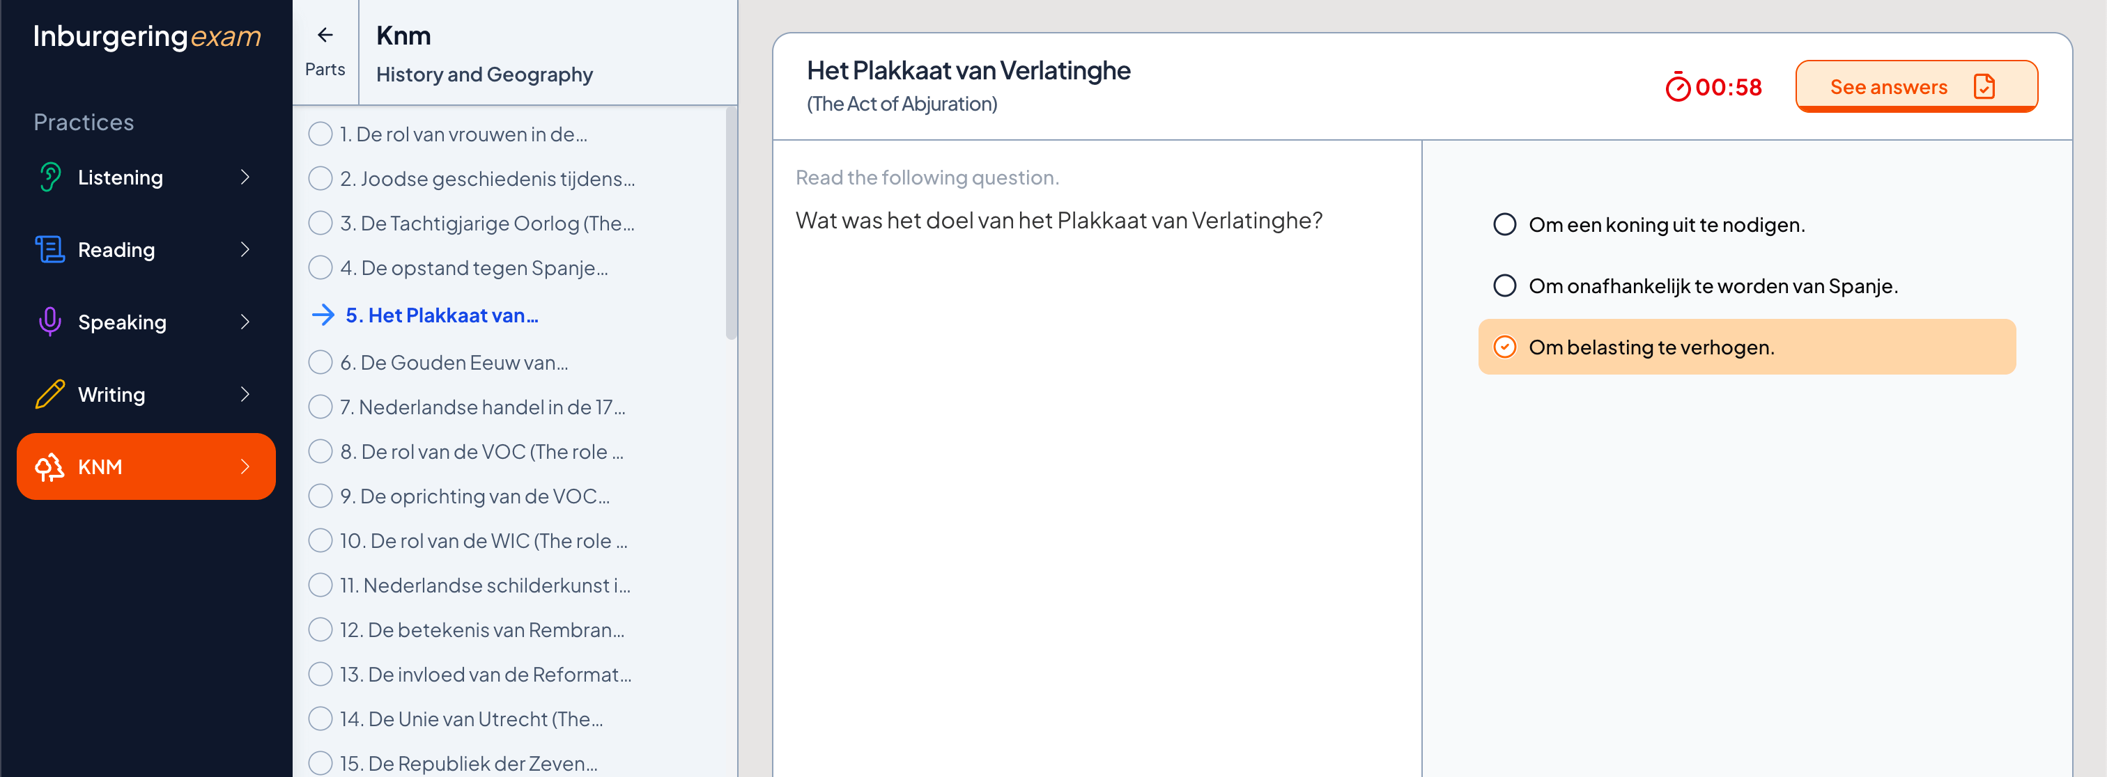The width and height of the screenshot is (2107, 777).
Task: Open the Reading practice menu
Action: pyautogui.click(x=146, y=249)
